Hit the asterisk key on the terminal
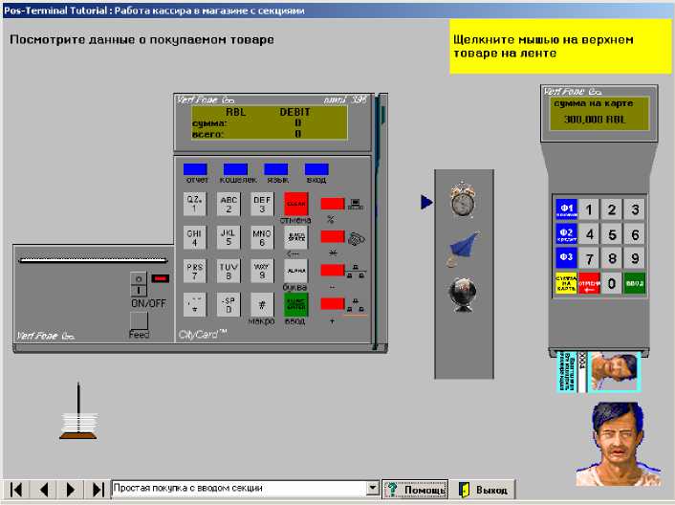675x505 pixels. click(x=195, y=304)
